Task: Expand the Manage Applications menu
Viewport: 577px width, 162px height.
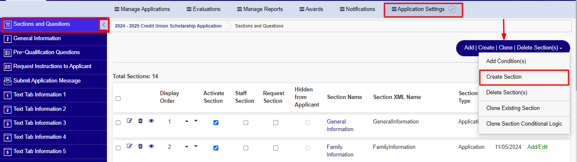Action: (142, 9)
